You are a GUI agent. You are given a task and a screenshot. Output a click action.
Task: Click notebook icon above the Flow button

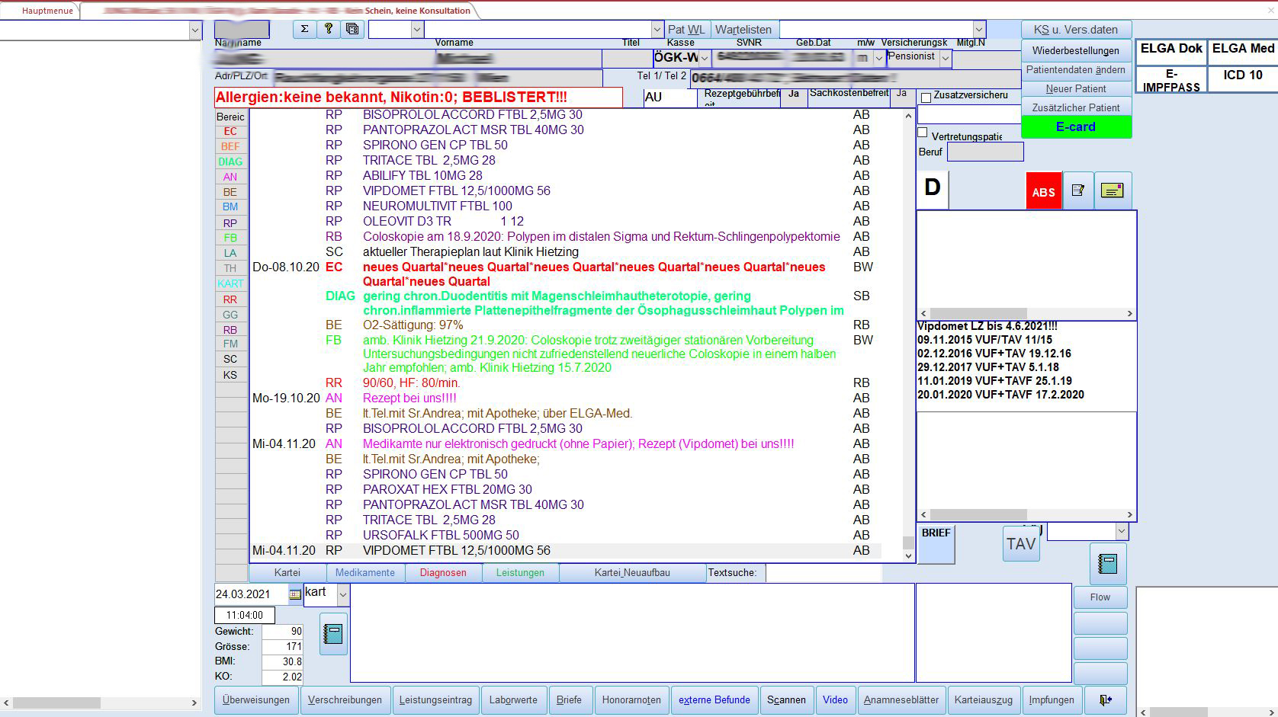coord(1108,564)
